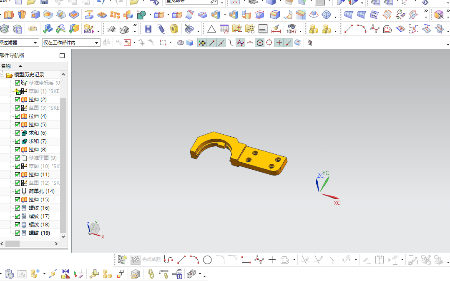Expand the surface toolbar overflow chevron
The width and height of the screenshot is (450, 281).
[x=426, y=11]
